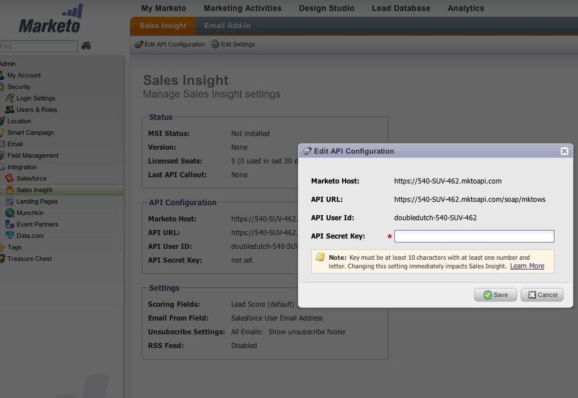Save the API configuration

(495, 295)
